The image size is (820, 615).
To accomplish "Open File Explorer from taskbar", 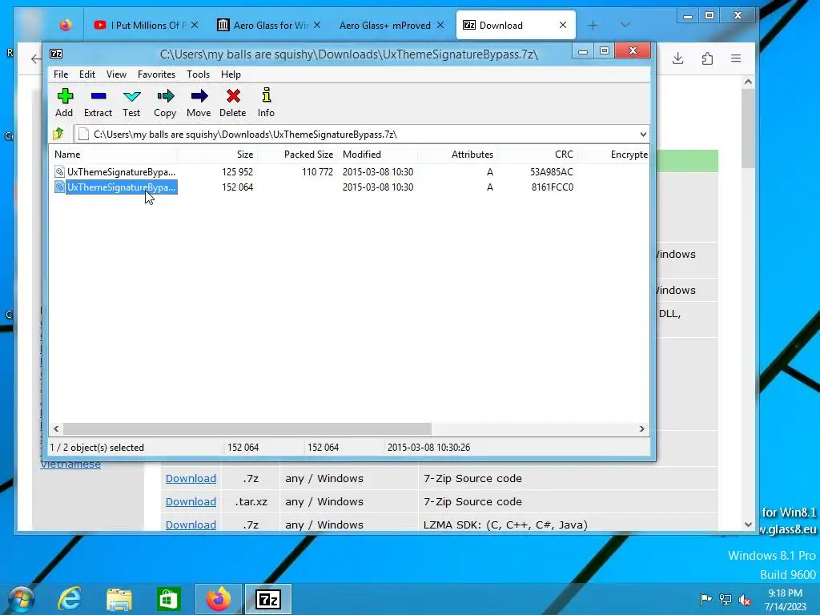I will coord(119,599).
